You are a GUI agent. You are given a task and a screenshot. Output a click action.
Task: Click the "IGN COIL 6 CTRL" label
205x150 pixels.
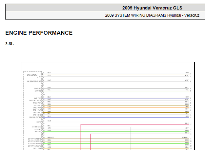[35, 117]
